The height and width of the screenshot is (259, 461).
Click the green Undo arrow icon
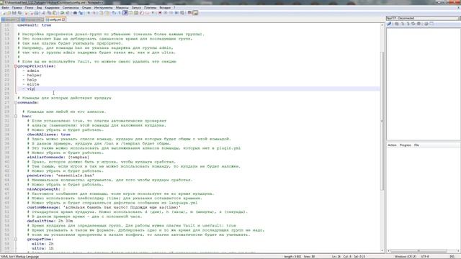click(62, 13)
